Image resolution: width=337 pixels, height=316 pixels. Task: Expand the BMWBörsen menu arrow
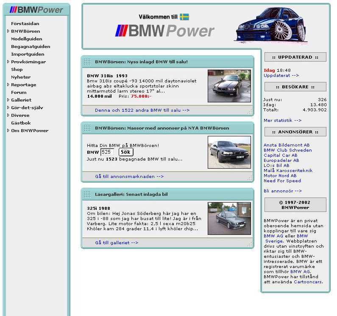pos(8,31)
